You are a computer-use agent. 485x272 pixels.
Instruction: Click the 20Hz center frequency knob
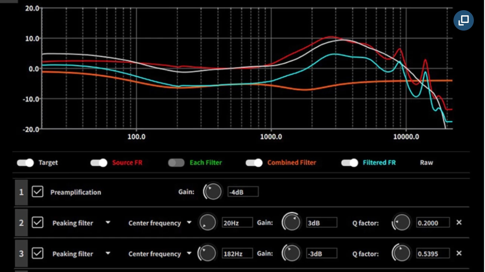(207, 223)
